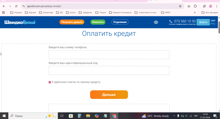Click the address bar URL
The height and width of the screenshot is (119, 220).
coord(44,6)
